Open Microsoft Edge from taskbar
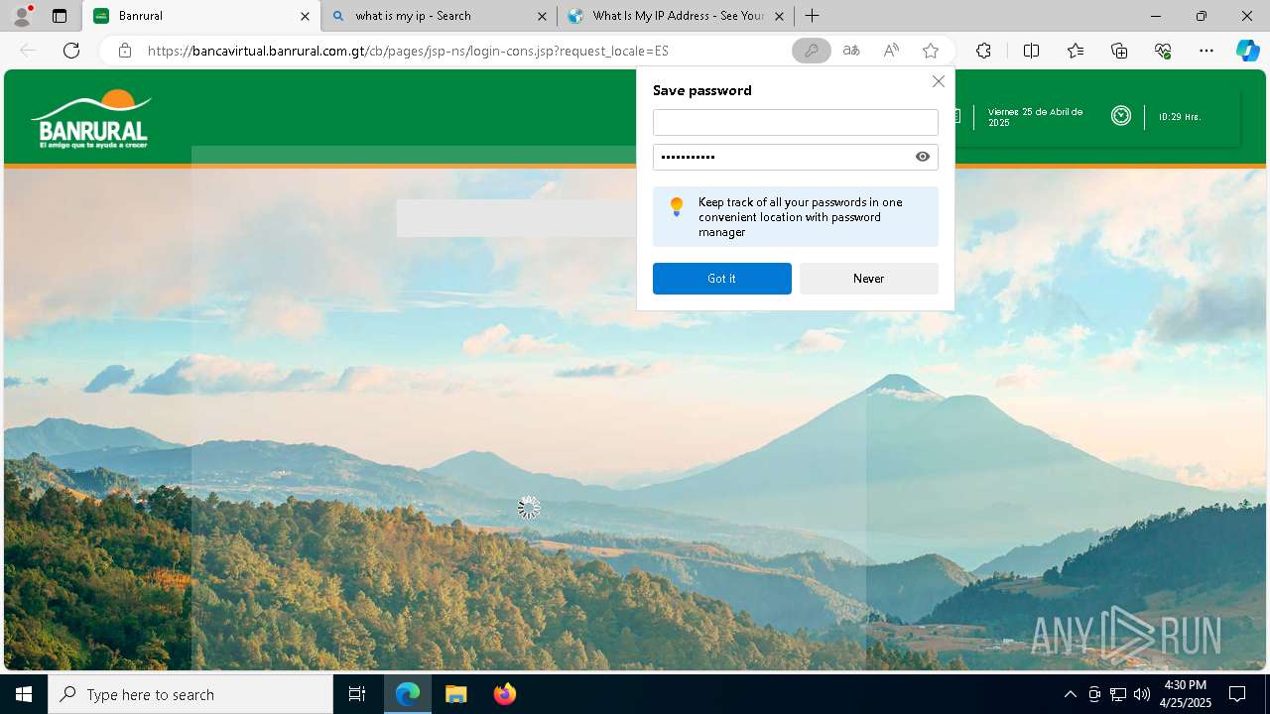 pos(408,694)
